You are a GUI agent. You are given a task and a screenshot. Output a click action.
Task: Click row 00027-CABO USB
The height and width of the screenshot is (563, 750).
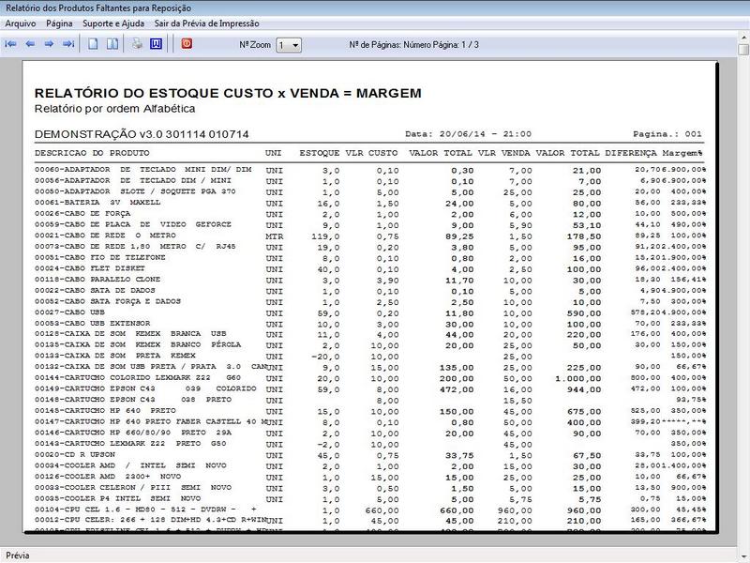pyautogui.click(x=369, y=312)
